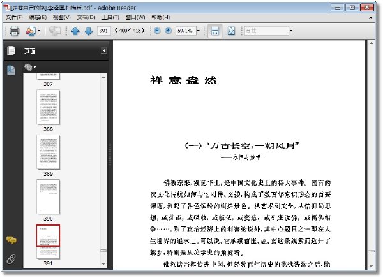Click the Pages panel icon in sidebar
Viewport: 383px width, 278px height.
[x=11, y=50]
